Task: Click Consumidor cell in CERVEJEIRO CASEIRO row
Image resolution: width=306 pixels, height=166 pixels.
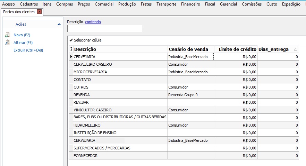Action: tap(191, 64)
